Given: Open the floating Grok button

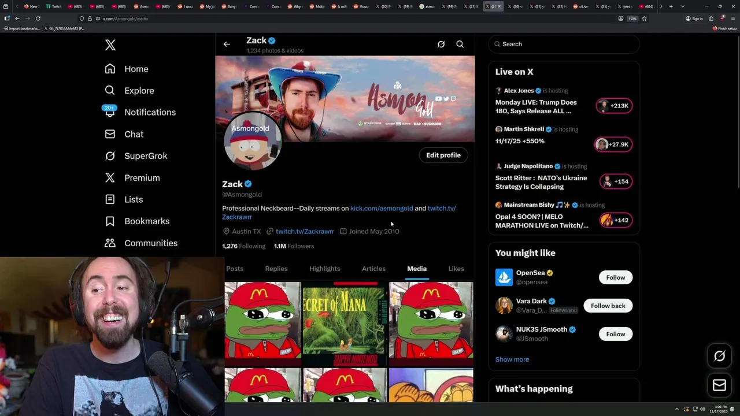Looking at the screenshot, I should pos(719,356).
